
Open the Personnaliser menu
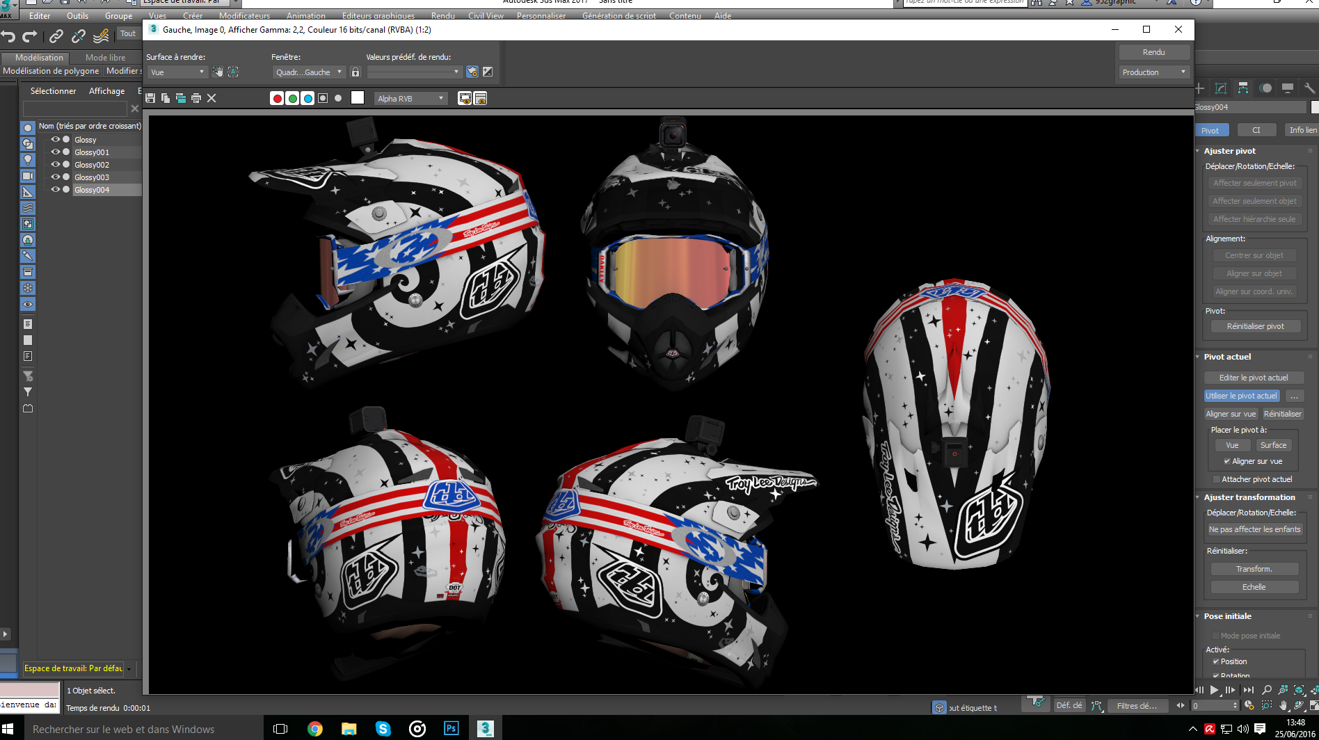pos(541,15)
